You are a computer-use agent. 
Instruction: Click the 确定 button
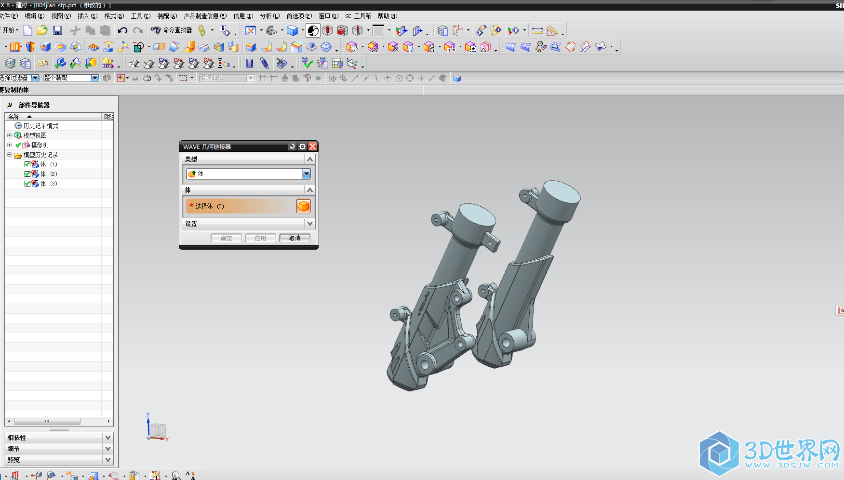pyautogui.click(x=227, y=238)
